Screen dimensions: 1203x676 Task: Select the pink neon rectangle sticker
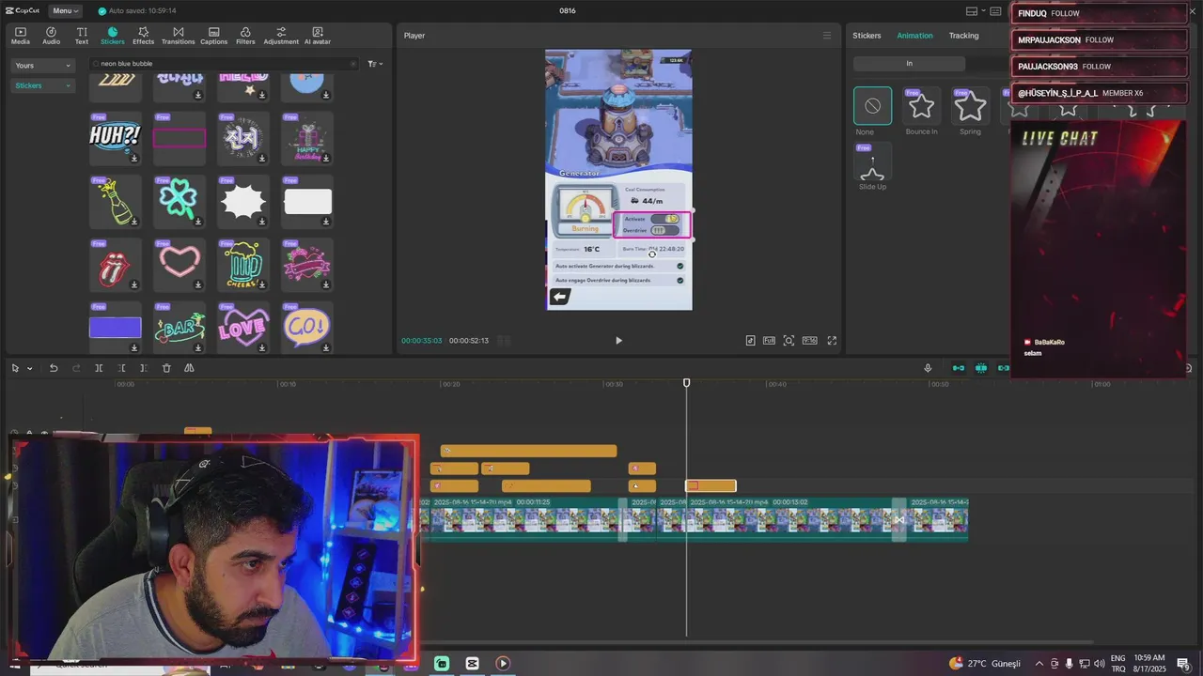point(179,137)
